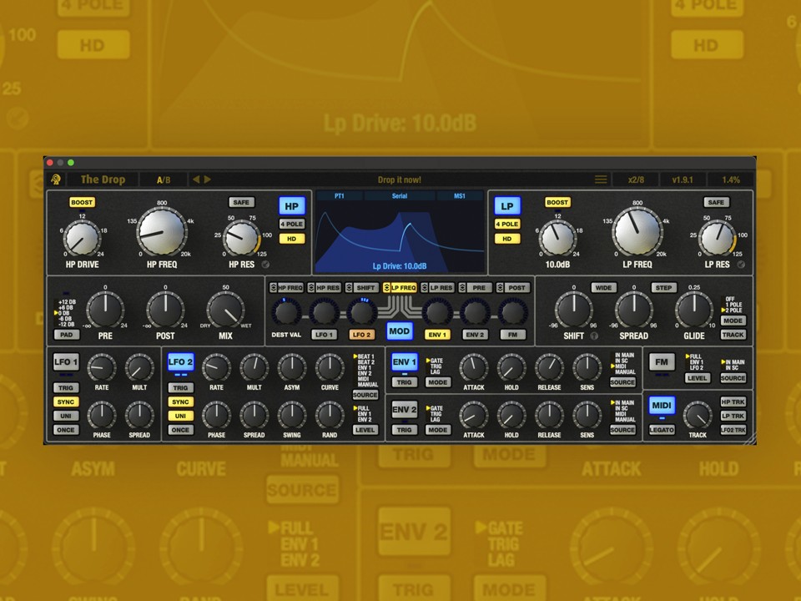Open the hamburger menu icon
This screenshot has width=801, height=601.
click(601, 179)
